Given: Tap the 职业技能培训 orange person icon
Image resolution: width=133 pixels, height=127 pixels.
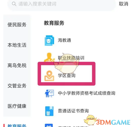Looking at the screenshot, I should [x=49, y=58].
